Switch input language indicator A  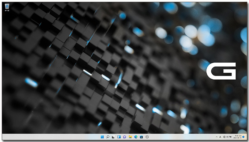(220, 137)
